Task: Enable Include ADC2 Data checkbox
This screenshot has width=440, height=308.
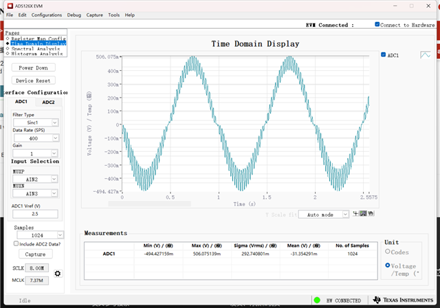Action: pos(16,243)
